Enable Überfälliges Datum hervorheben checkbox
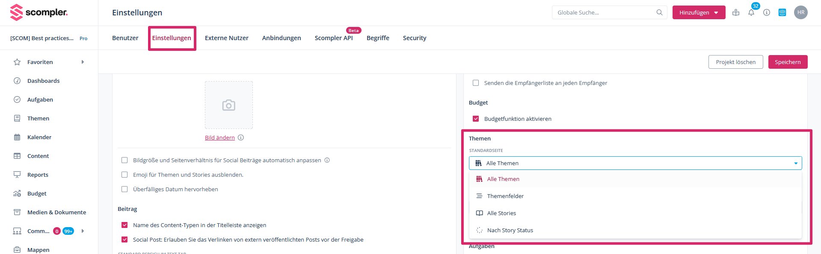Screen dimensions: 821x254 click(x=124, y=189)
